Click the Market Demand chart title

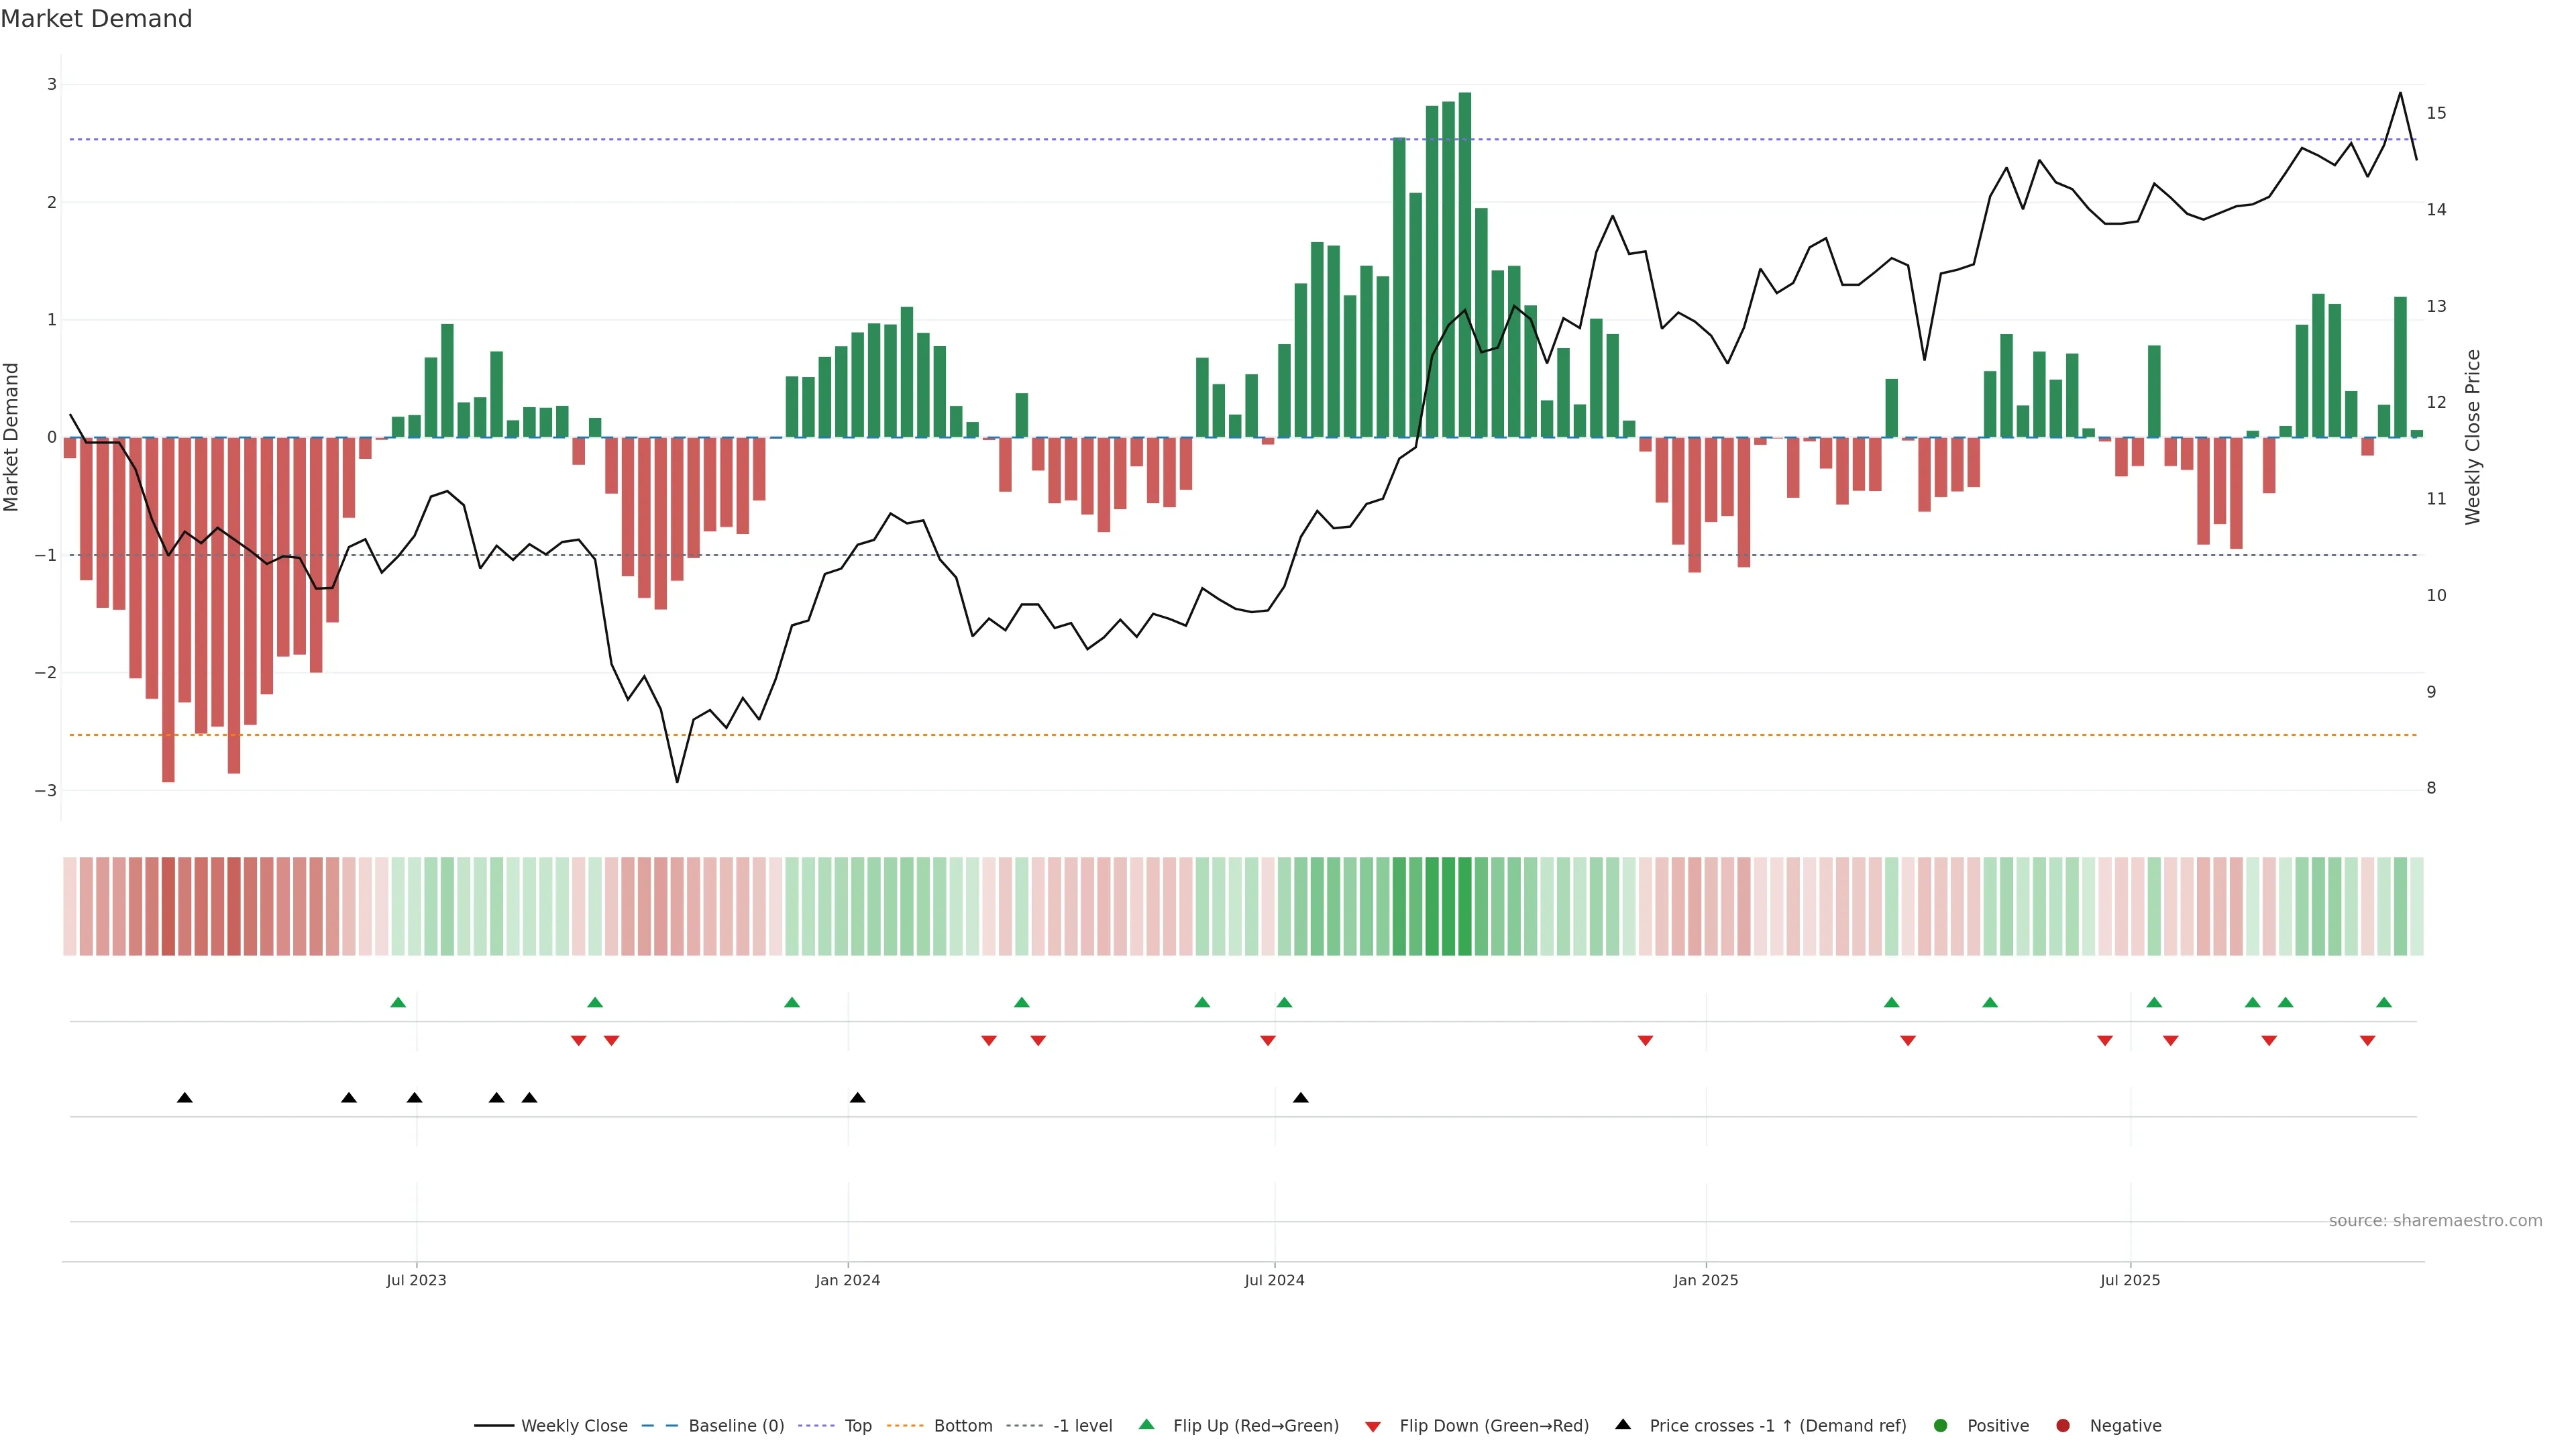(x=96, y=19)
